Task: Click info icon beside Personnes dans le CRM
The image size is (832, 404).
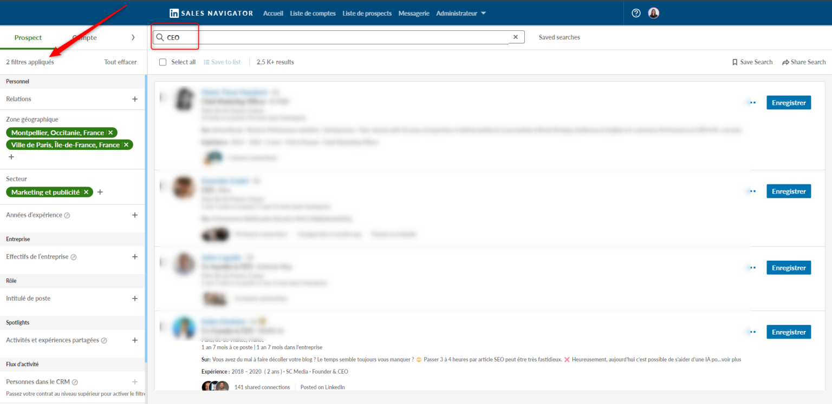Action: pos(75,382)
